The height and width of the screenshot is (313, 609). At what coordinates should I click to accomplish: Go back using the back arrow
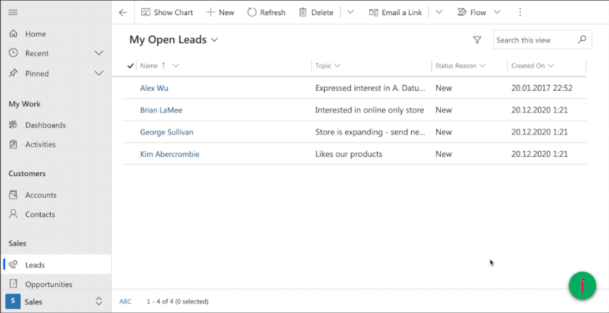coord(123,12)
